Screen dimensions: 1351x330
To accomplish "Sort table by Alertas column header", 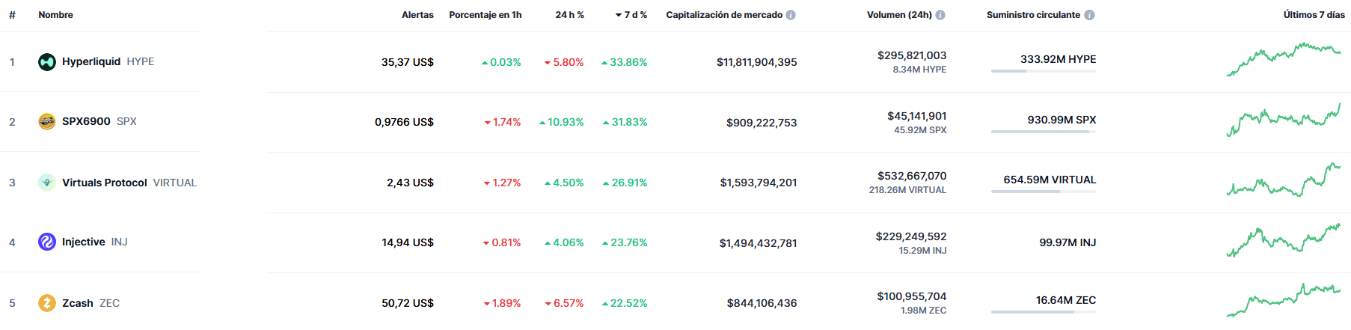I will coord(417,15).
